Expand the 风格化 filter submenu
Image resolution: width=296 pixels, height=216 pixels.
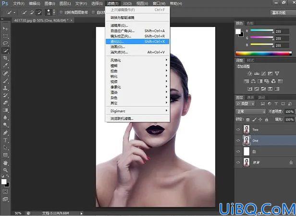pos(137,60)
